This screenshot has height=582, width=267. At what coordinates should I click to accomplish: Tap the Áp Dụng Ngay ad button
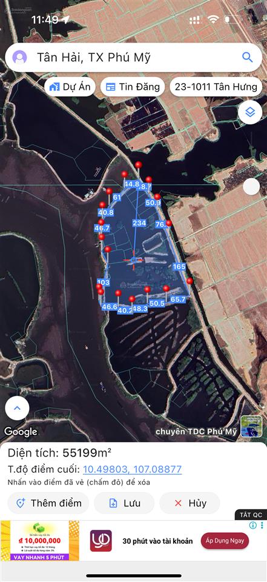click(x=225, y=541)
